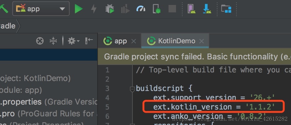Click the Make Project hammer icon
The image size is (291, 125).
(x=4, y=9)
